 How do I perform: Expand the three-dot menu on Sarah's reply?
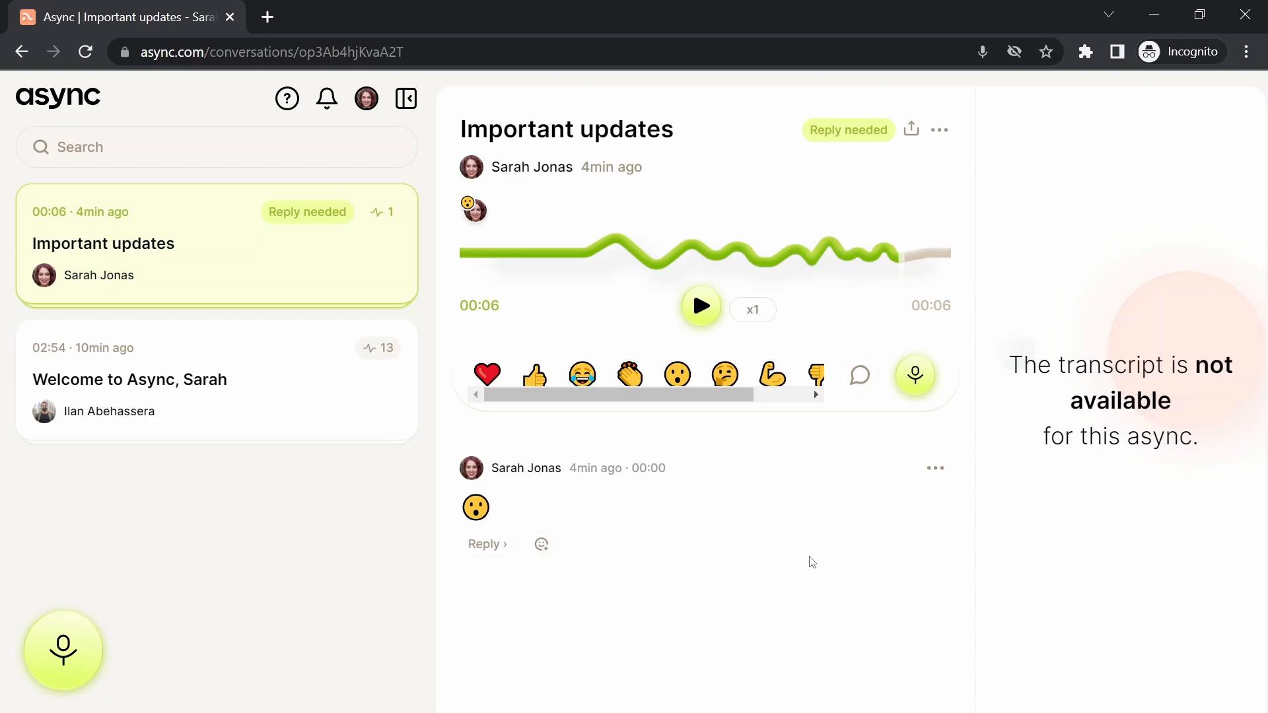(934, 467)
